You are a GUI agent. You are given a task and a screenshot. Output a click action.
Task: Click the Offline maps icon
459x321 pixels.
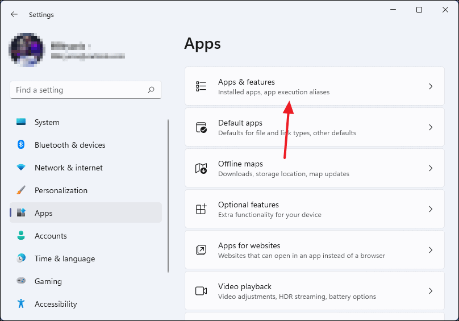(x=201, y=168)
